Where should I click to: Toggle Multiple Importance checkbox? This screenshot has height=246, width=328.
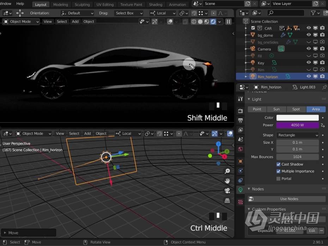coord(278,171)
